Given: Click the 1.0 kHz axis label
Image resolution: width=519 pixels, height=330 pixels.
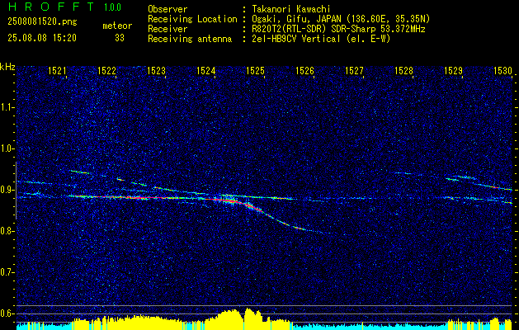Looking at the screenshot, I should coord(7,148).
